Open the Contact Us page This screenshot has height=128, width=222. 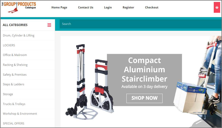(x=86, y=7)
